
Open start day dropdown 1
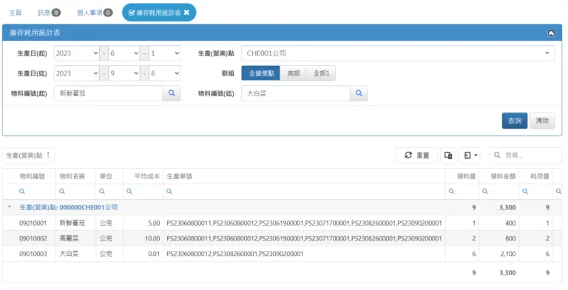pos(165,53)
